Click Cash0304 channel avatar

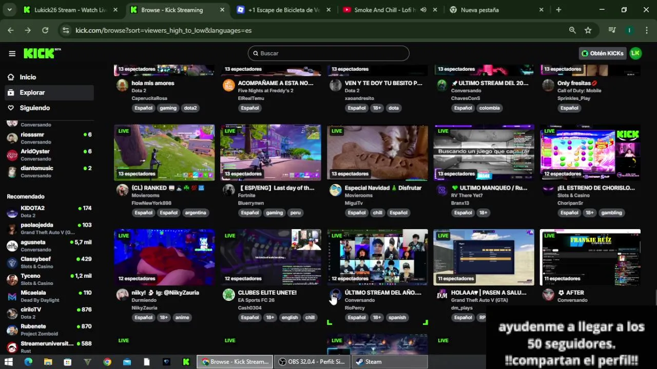229,295
